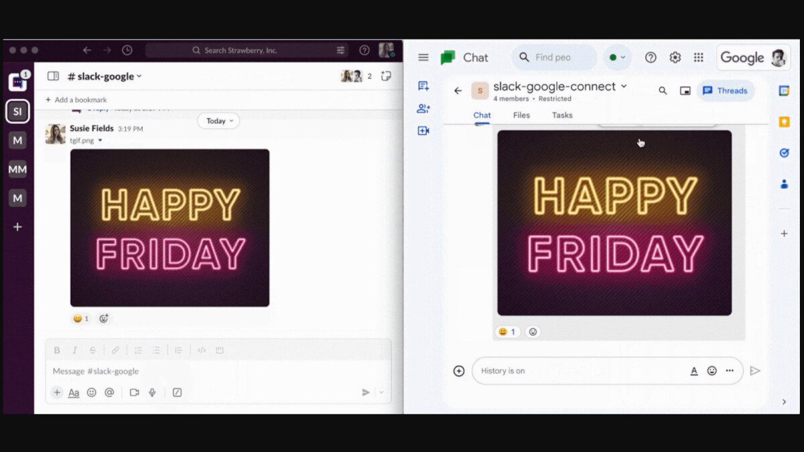
Task: Open Google Keep in the right side panel
Action: 784,122
